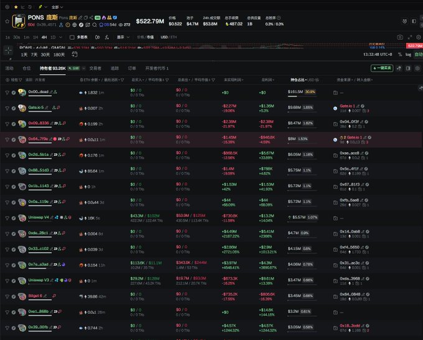Click the go-to-date calendar icon
The height and width of the screenshot is (340, 423).
click(x=75, y=55)
